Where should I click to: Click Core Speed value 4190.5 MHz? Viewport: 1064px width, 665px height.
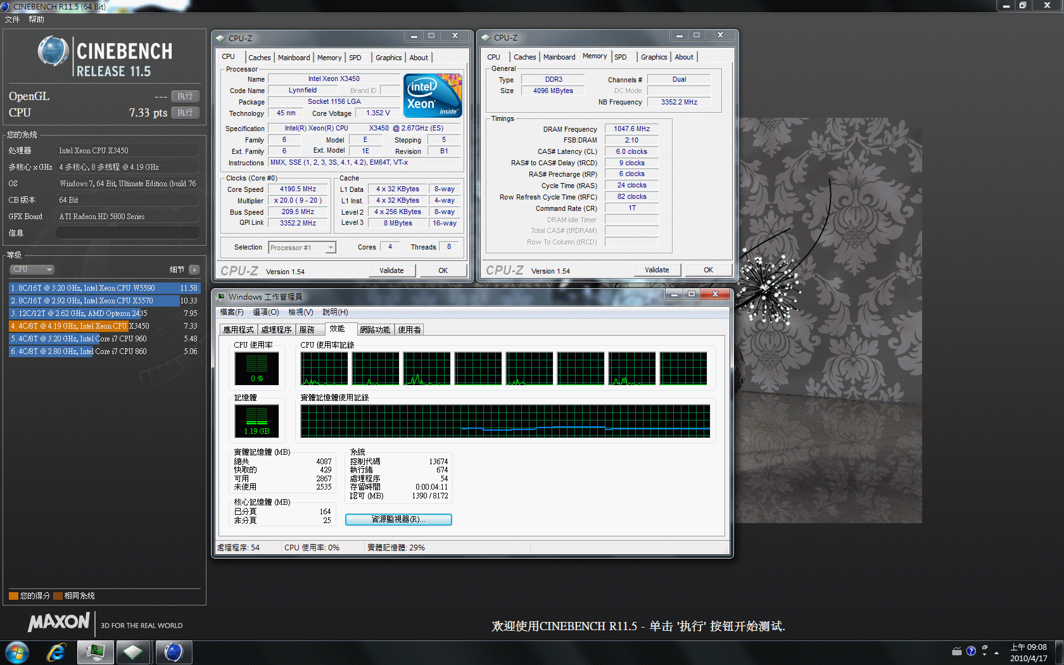[x=298, y=189]
